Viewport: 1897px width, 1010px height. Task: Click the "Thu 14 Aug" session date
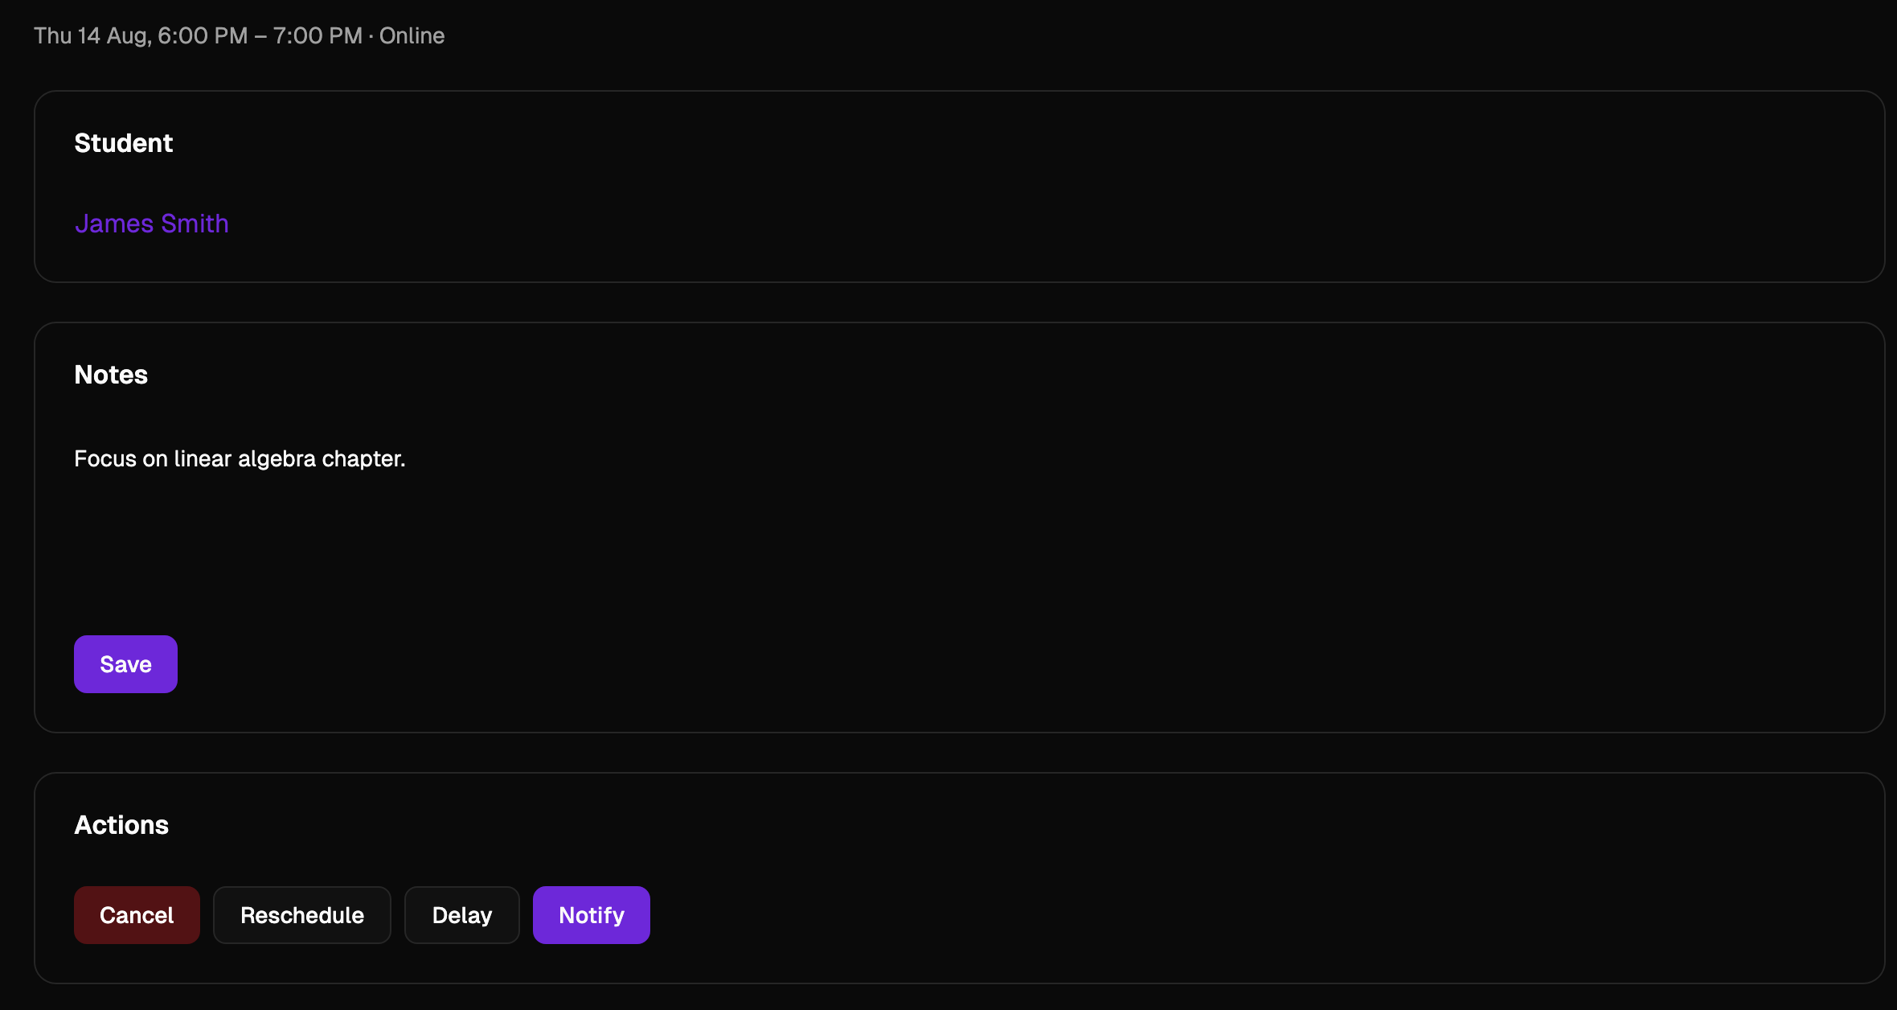[91, 36]
